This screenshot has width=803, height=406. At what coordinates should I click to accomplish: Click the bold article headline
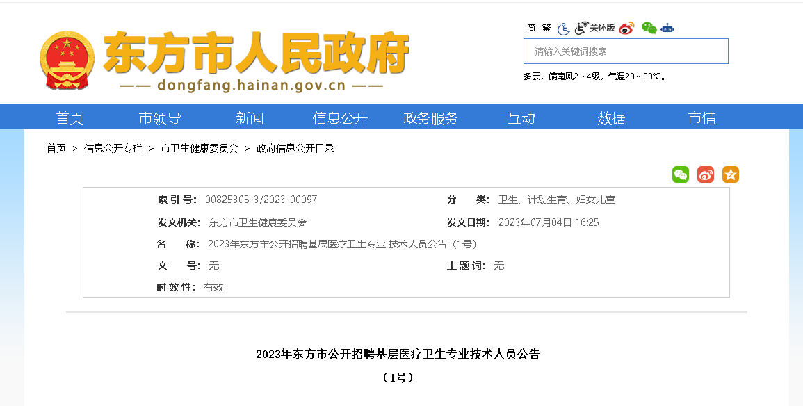tap(398, 355)
